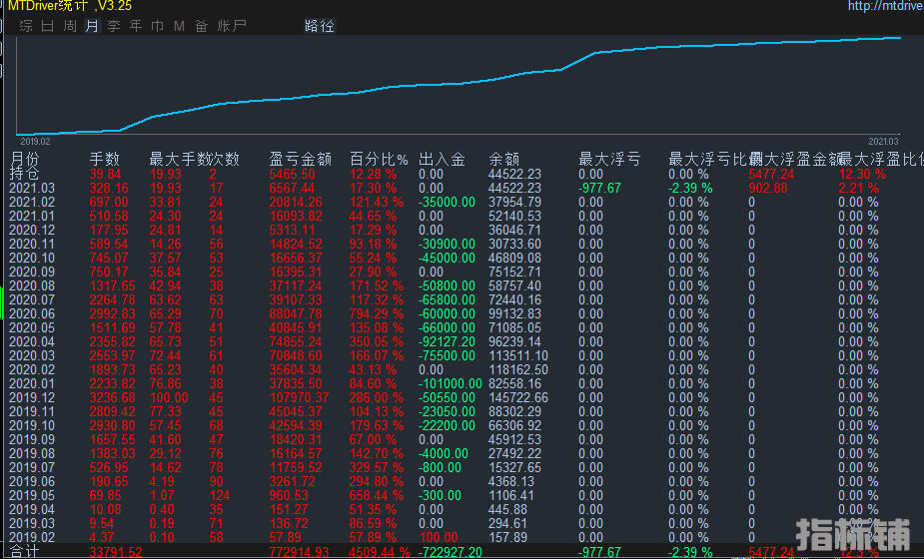Switch to the 季 quarterly tab
The width and height of the screenshot is (924, 559).
[x=114, y=26]
